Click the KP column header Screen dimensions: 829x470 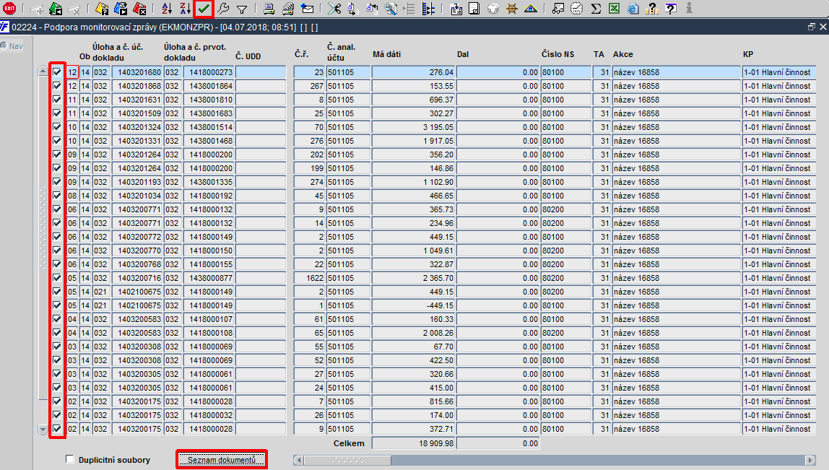click(747, 54)
